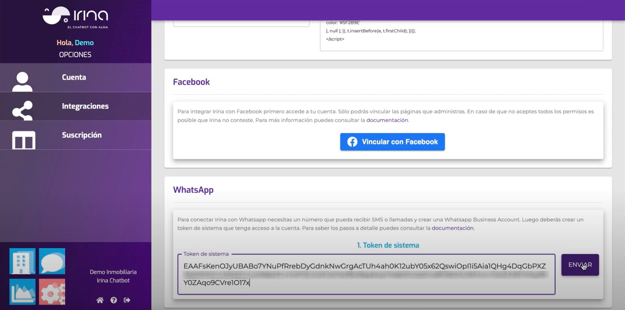Open WhatsApp documentación link
Screen dimensions: 625x310
[453, 228]
